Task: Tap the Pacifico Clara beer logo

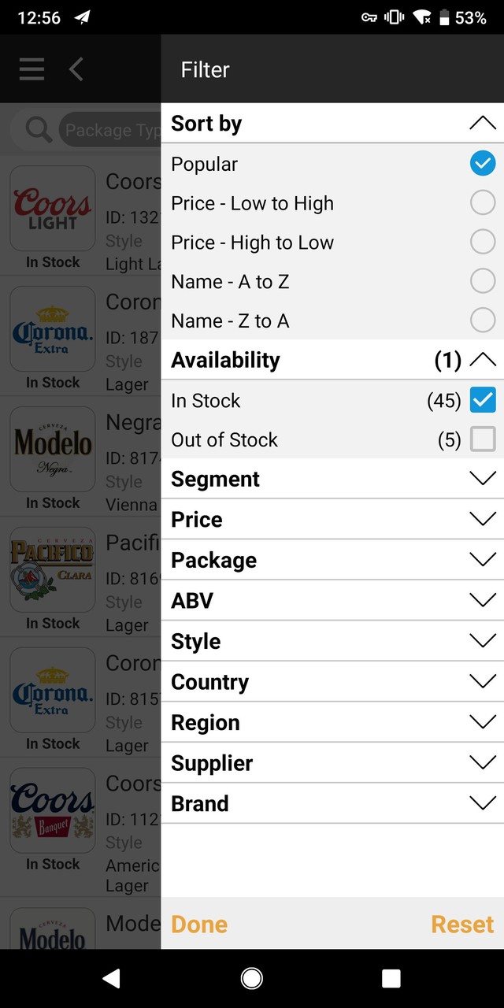Action: click(x=52, y=569)
